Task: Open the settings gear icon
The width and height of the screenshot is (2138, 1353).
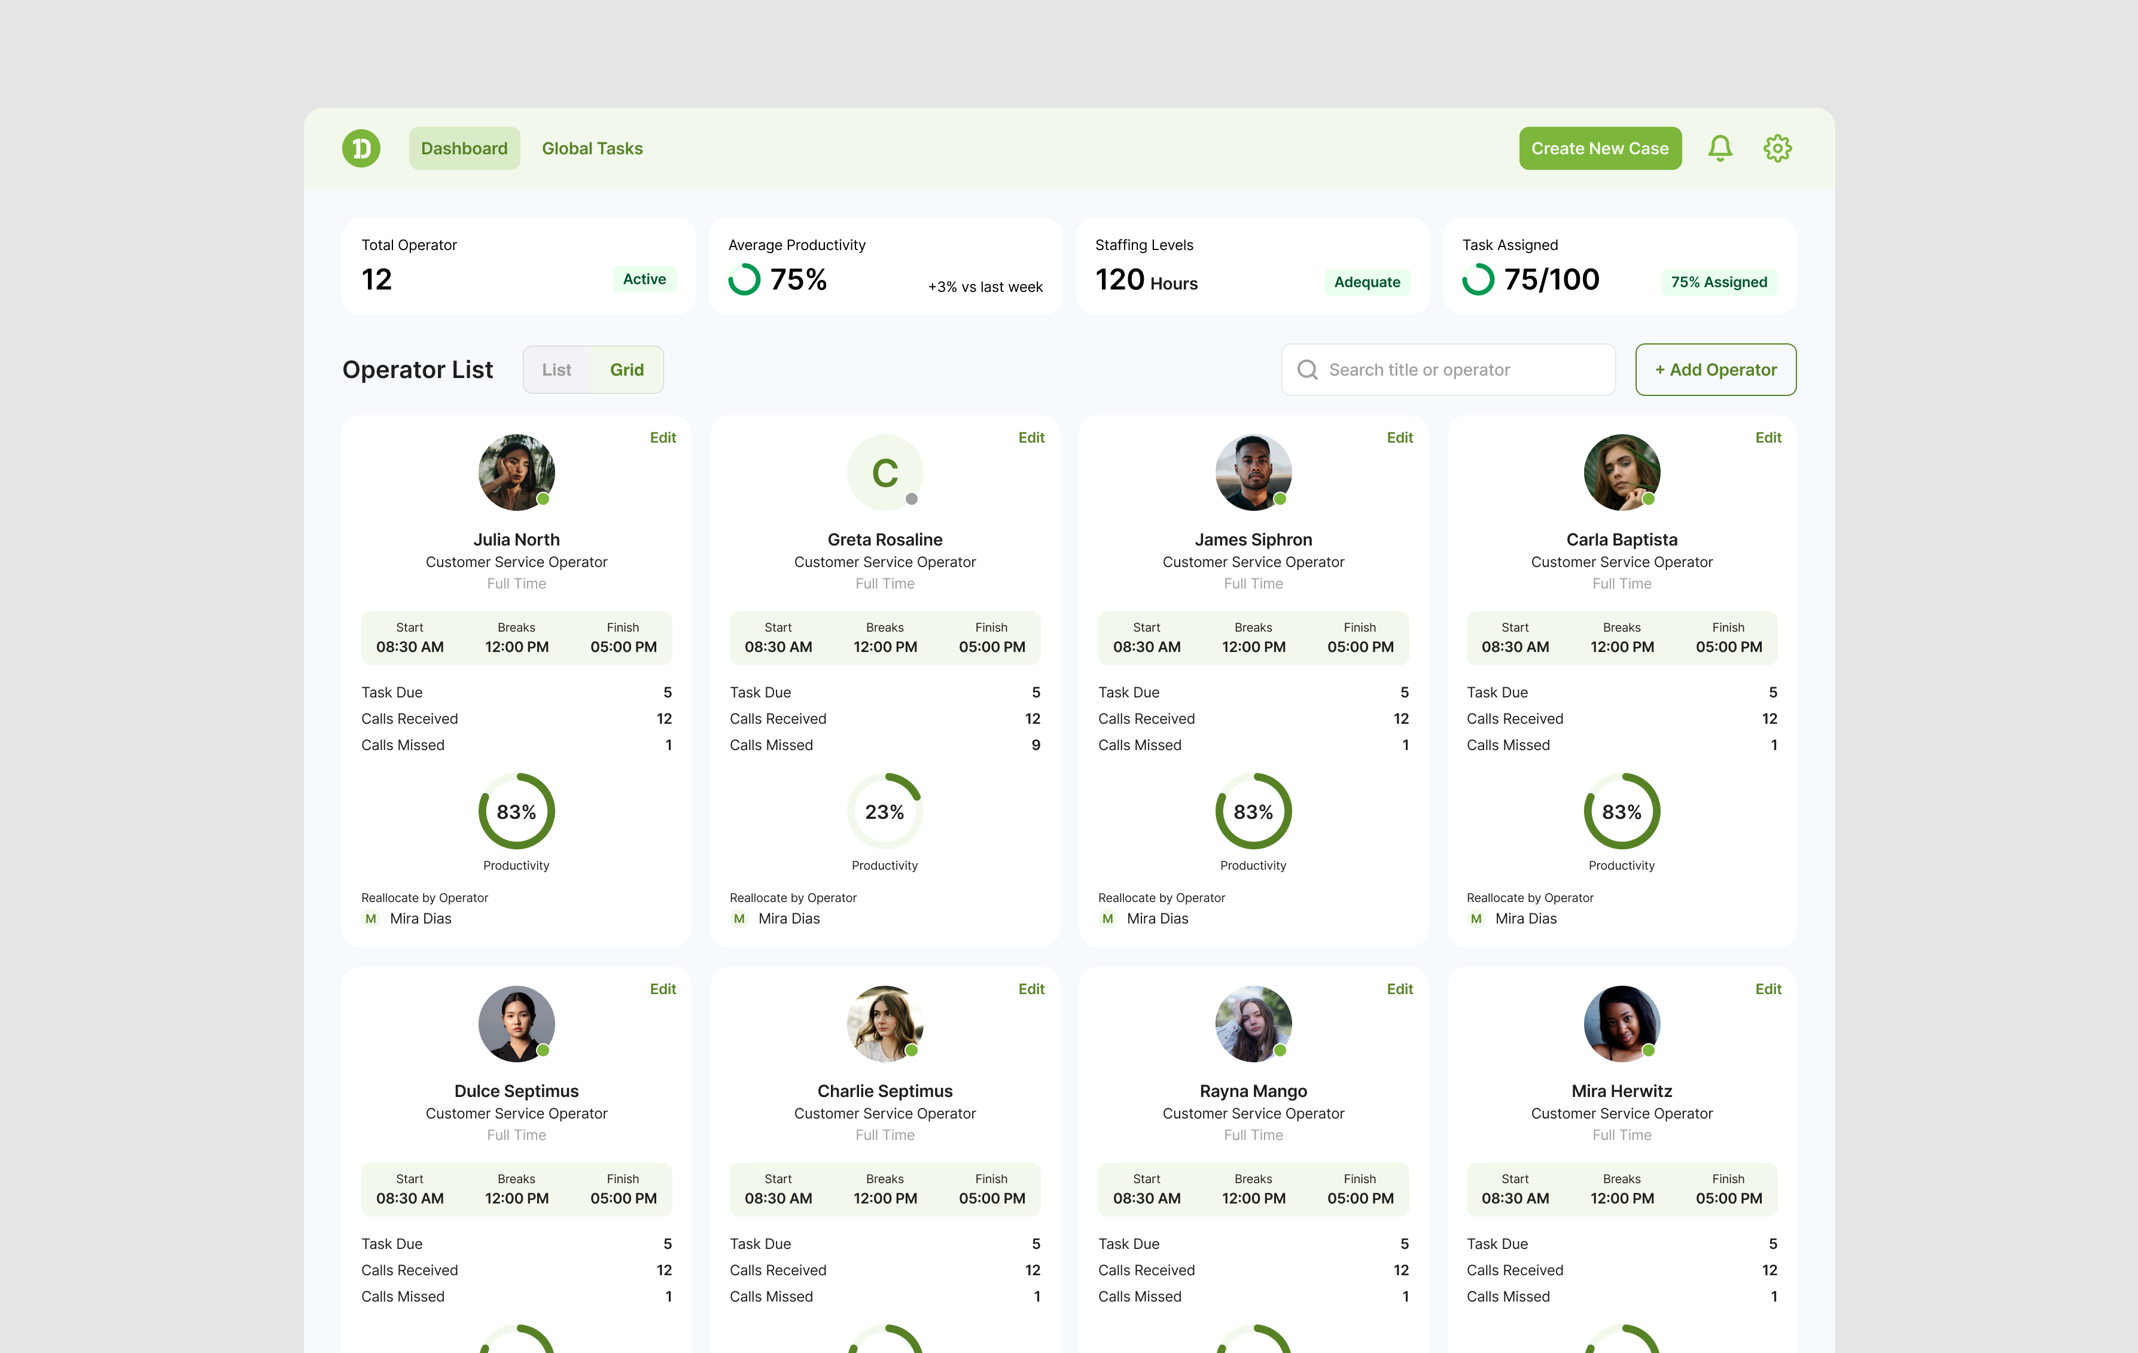Action: tap(1777, 148)
